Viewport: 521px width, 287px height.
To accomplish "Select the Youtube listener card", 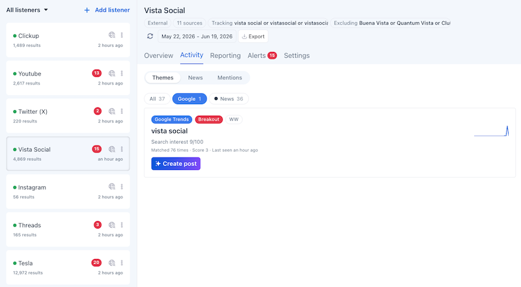I will click(68, 77).
